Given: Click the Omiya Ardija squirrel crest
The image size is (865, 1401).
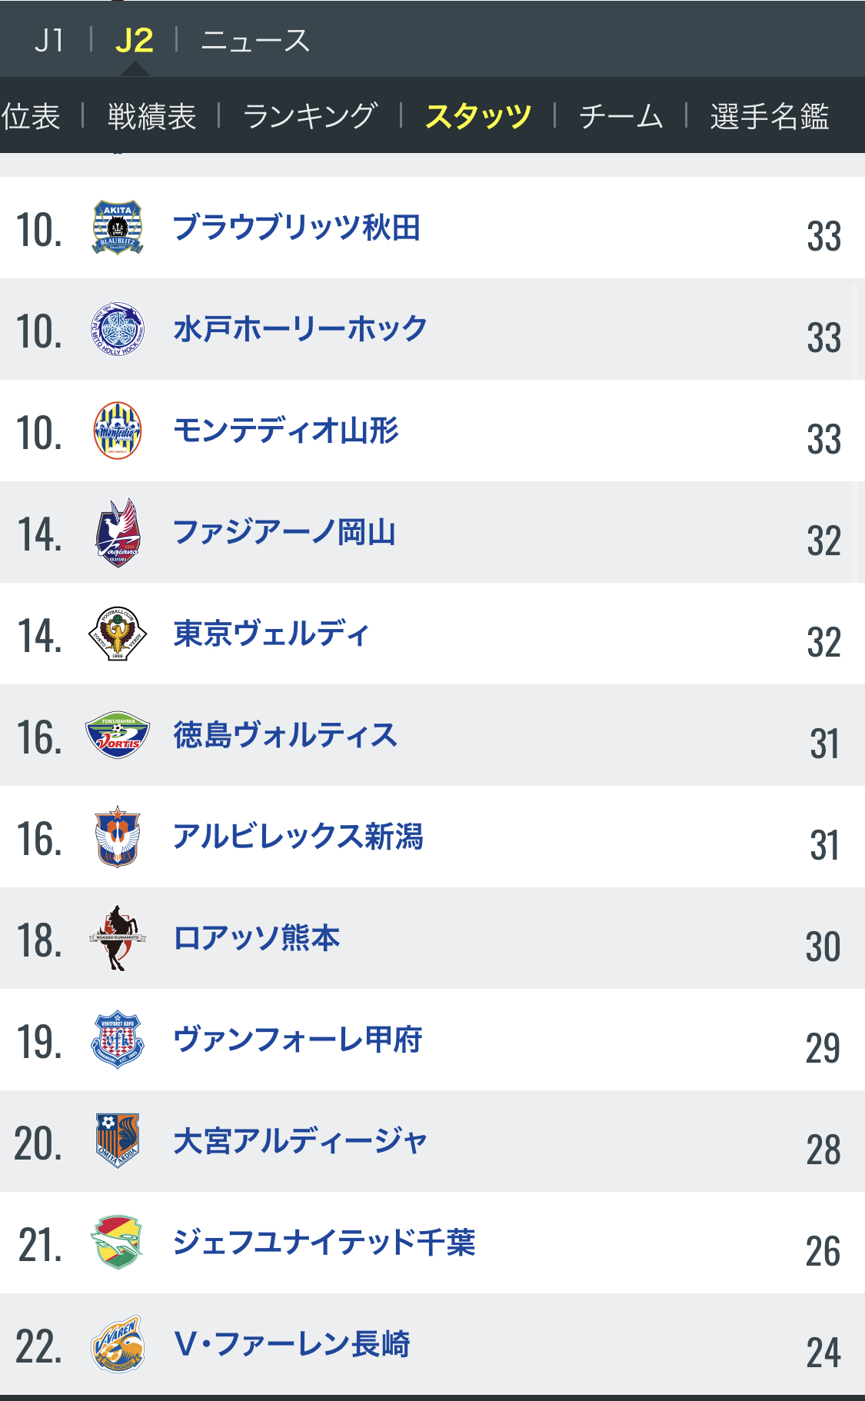Looking at the screenshot, I should pos(118,1141).
